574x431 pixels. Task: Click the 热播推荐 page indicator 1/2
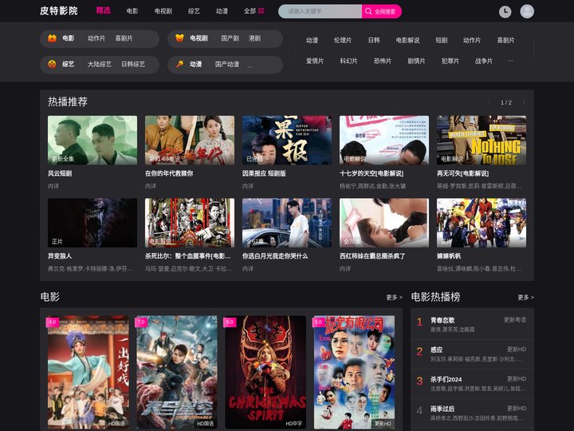[506, 103]
